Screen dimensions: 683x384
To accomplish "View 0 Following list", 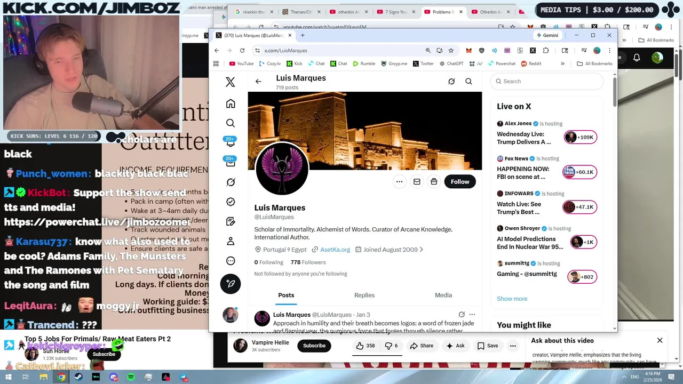I will (x=269, y=262).
